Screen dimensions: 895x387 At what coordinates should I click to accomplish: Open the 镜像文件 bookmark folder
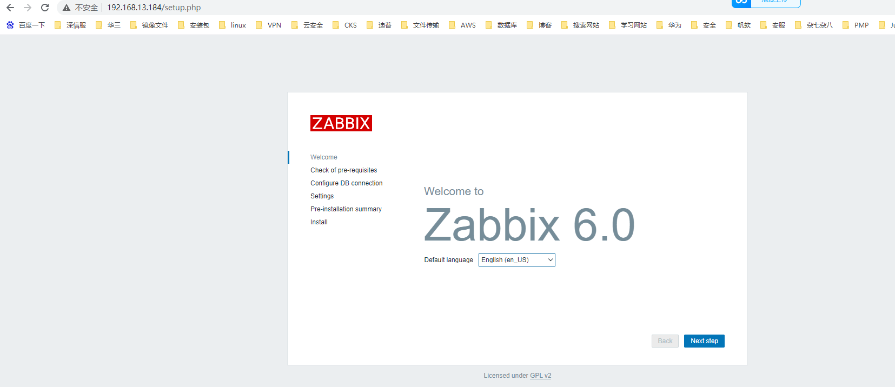149,25
